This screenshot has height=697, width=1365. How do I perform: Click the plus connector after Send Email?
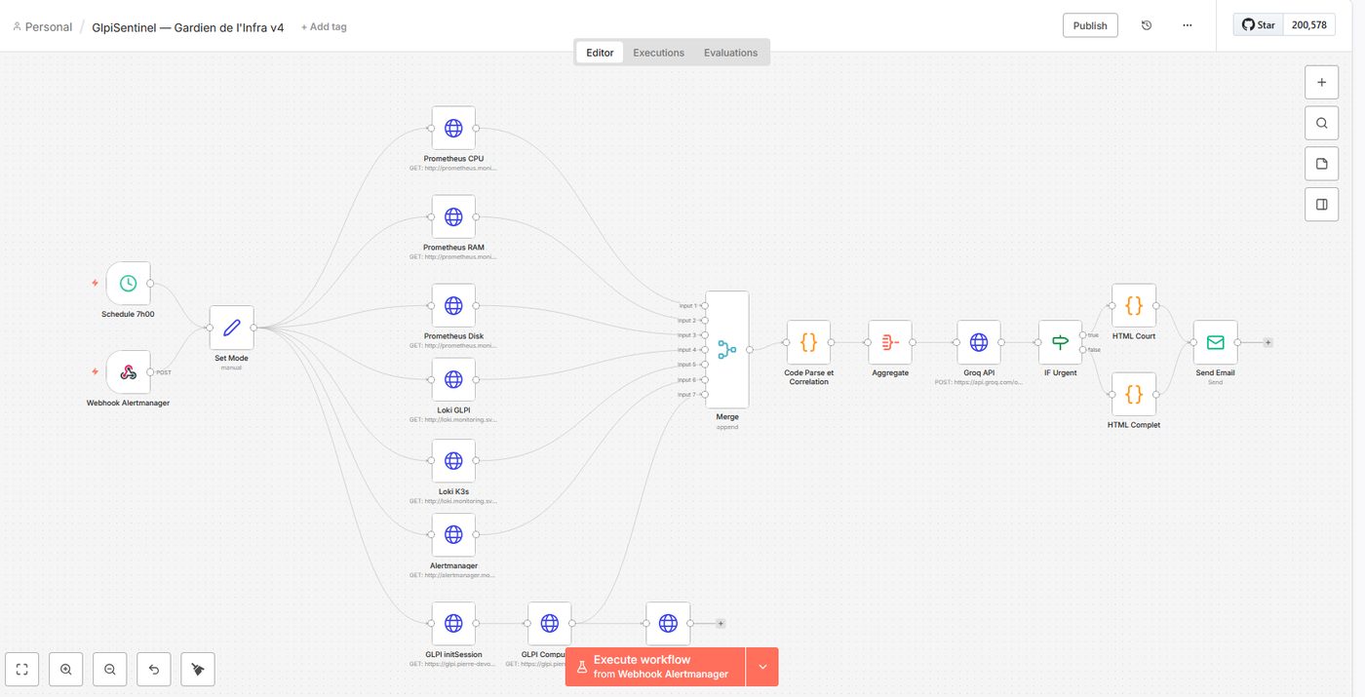click(1268, 343)
